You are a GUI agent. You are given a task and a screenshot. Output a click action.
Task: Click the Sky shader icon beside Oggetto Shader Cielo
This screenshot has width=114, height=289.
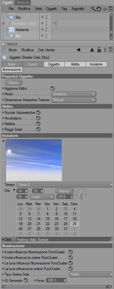(x=5, y=57)
